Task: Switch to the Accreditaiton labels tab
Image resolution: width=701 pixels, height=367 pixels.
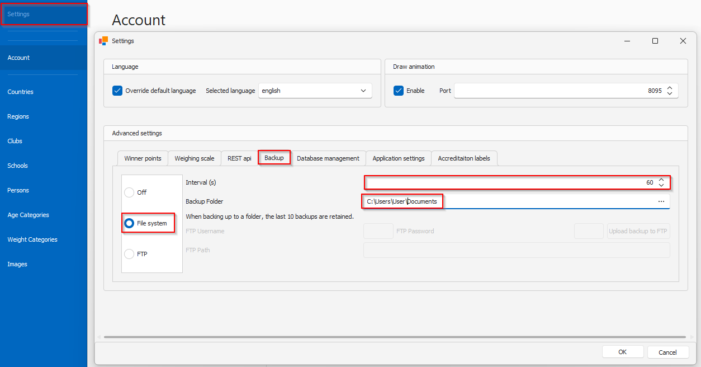Action: click(464, 158)
